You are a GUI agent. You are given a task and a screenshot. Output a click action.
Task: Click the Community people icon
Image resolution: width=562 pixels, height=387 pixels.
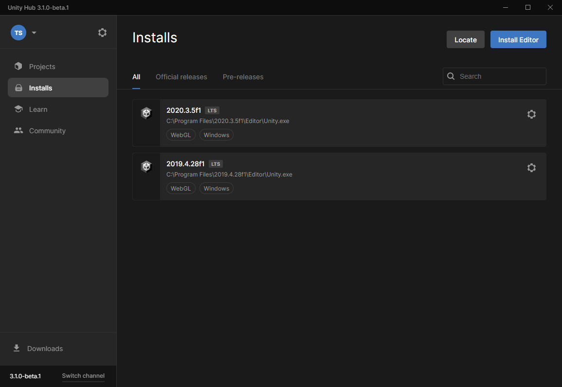click(18, 130)
